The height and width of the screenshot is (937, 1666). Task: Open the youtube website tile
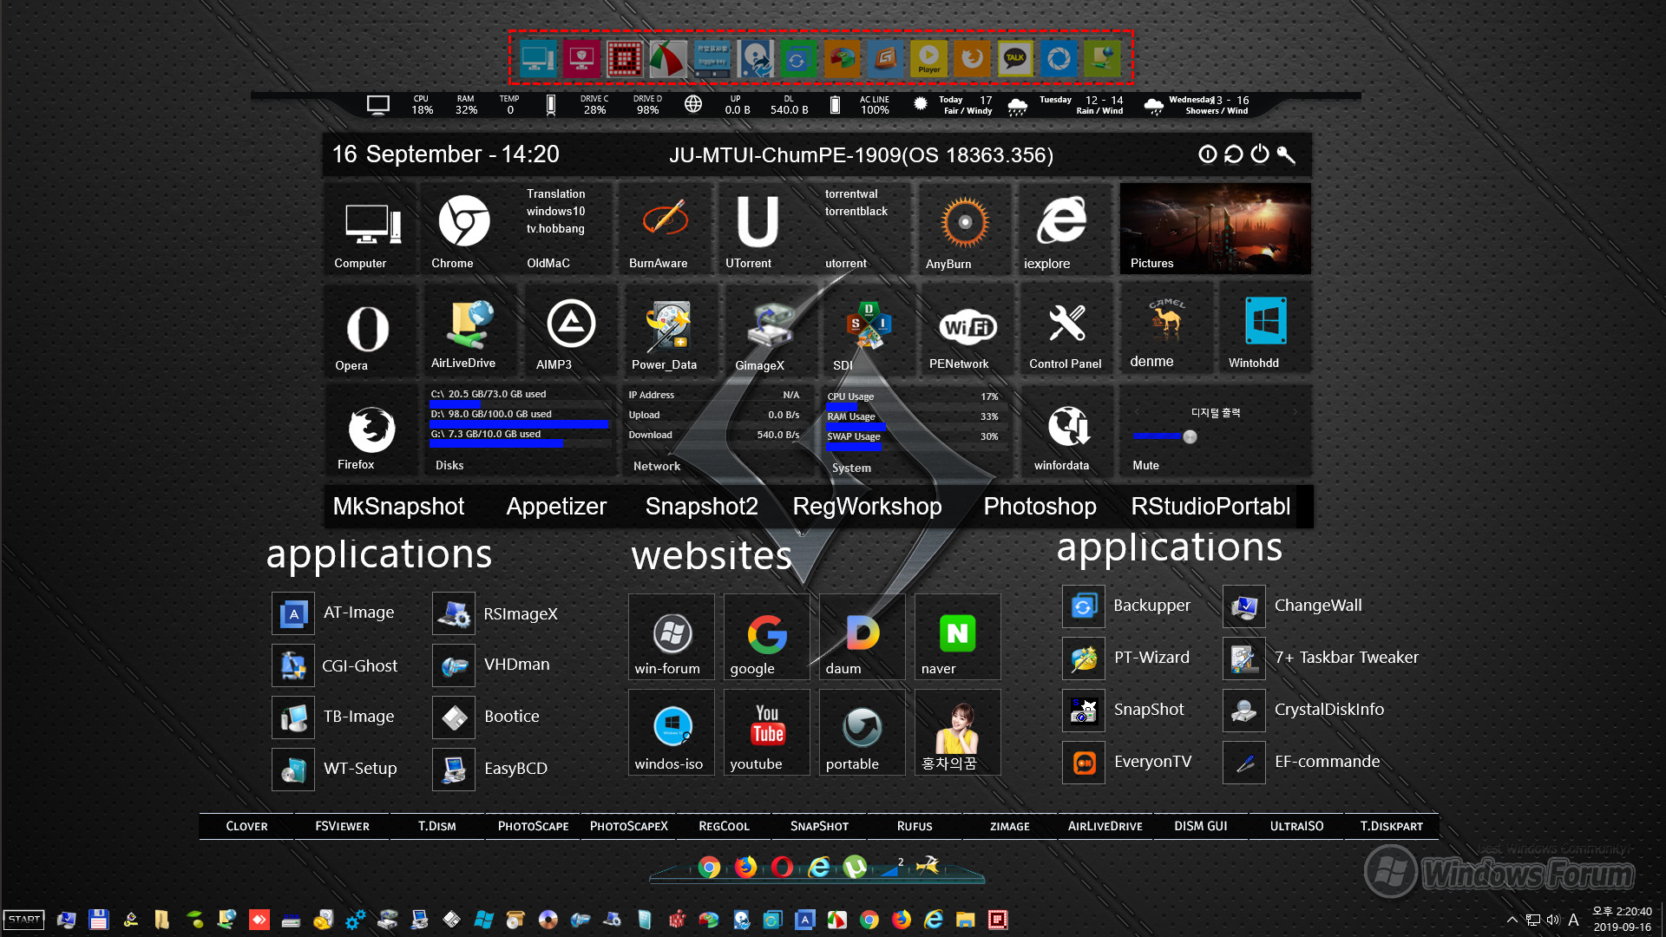(x=766, y=732)
